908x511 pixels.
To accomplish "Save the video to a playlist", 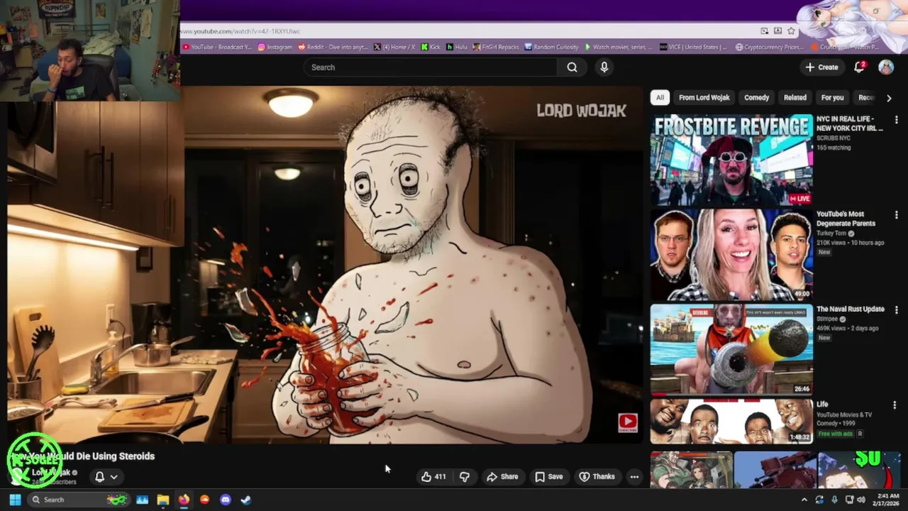I will [x=548, y=477].
